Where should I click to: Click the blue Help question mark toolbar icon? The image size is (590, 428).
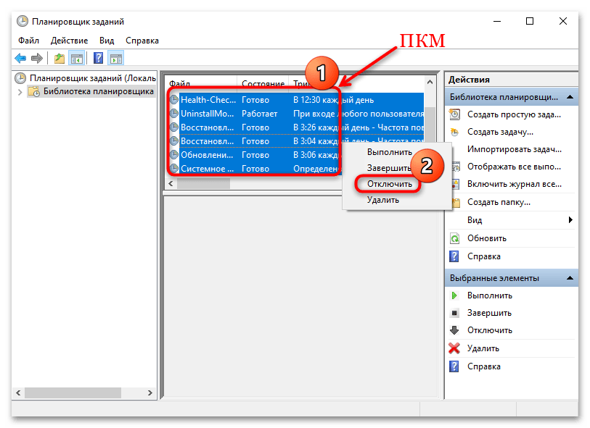pos(98,59)
